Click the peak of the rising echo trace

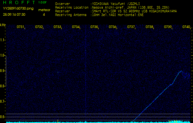[181, 71]
